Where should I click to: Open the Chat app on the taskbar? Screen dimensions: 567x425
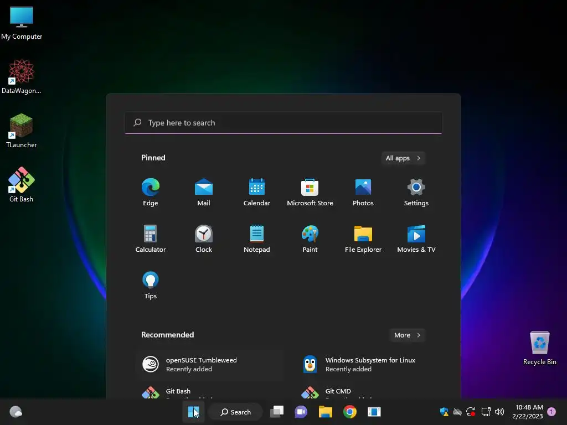[x=301, y=412]
